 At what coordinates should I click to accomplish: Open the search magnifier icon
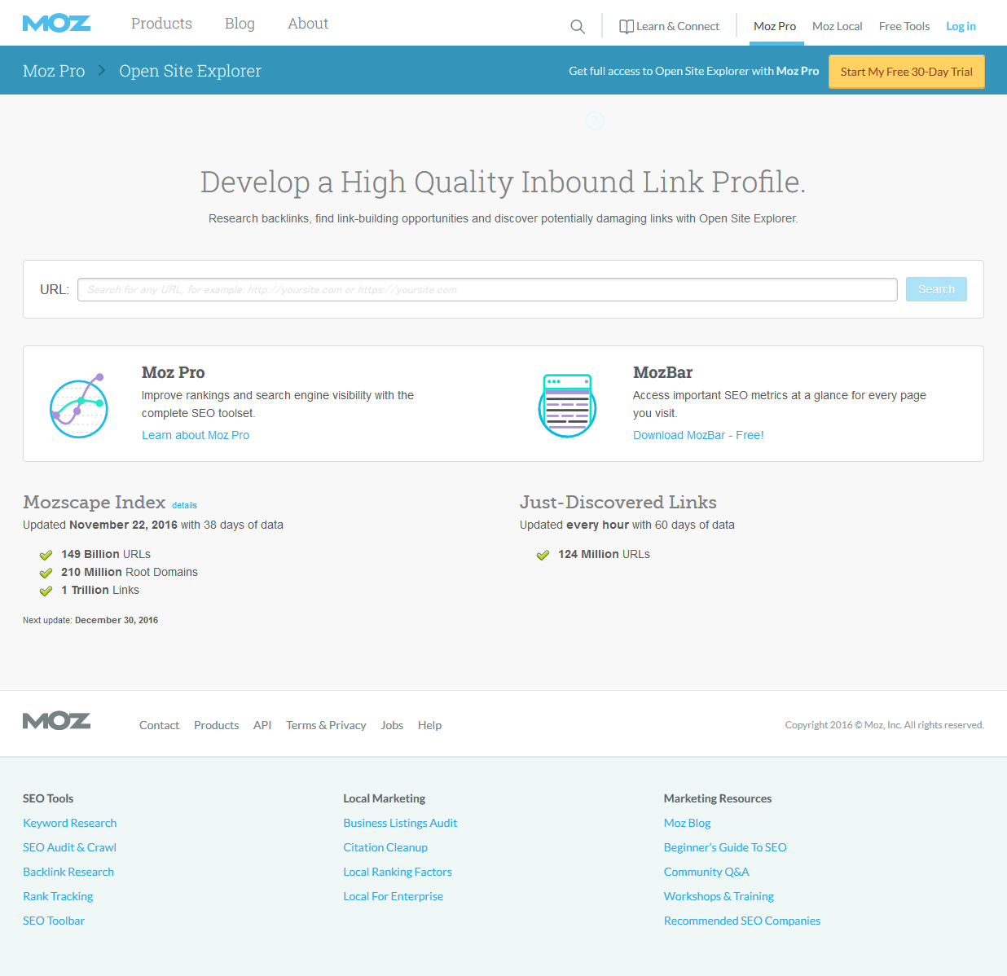(578, 27)
